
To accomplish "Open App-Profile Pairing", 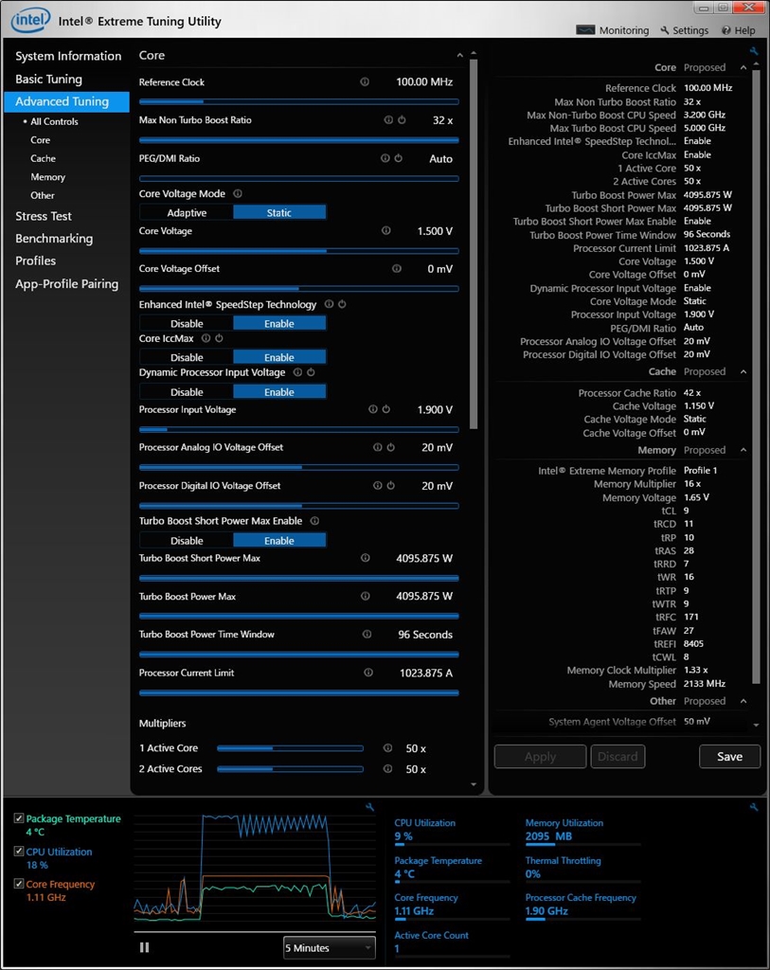I will coord(67,284).
